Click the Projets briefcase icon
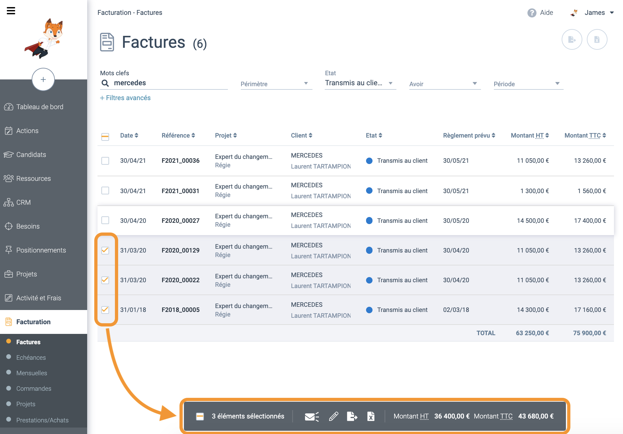 coord(8,274)
